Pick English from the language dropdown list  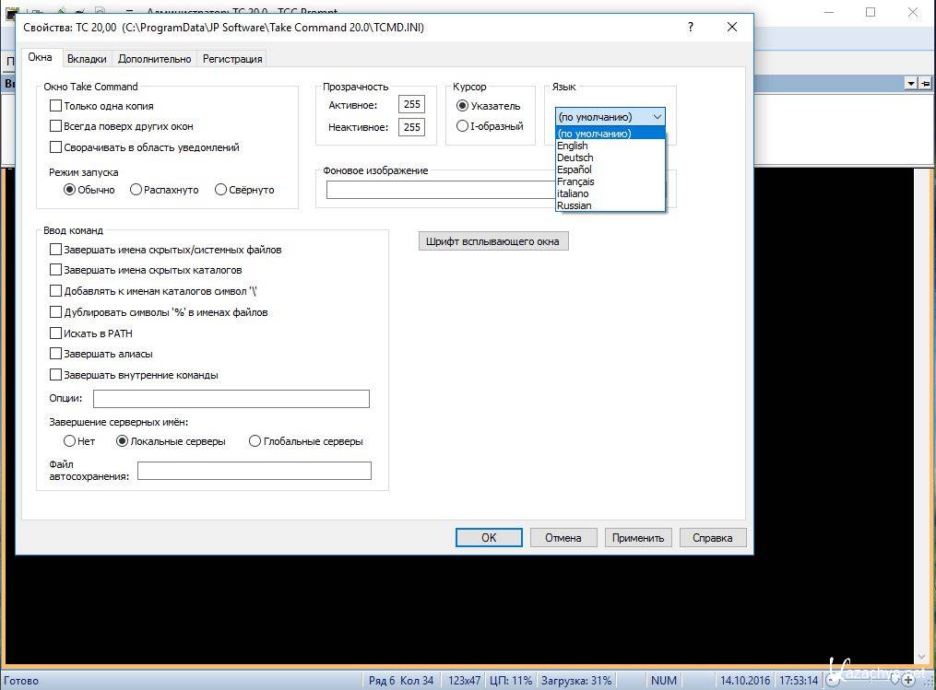[x=572, y=146]
